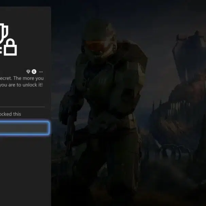Click the text ending 'ocked this'
206x206 pixels.
point(11,114)
